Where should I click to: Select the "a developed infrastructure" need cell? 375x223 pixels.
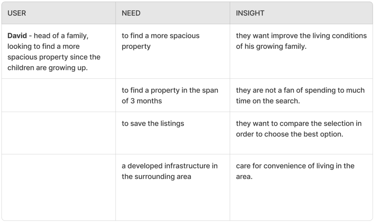click(x=170, y=171)
